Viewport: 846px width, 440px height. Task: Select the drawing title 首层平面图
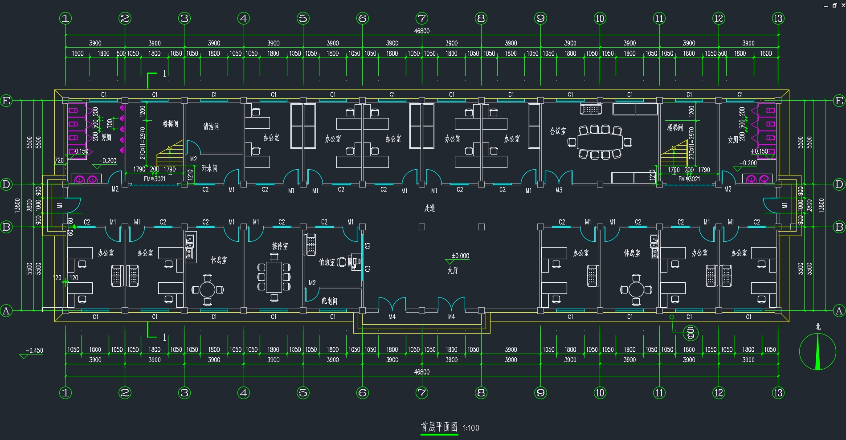click(439, 427)
